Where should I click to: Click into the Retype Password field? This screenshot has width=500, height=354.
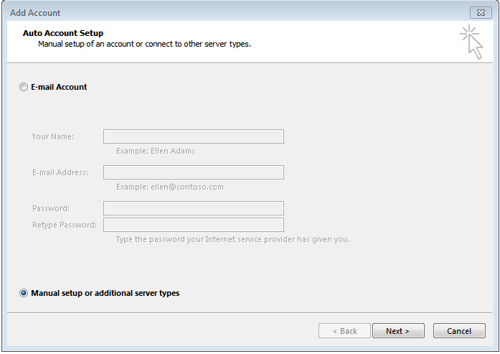(x=193, y=225)
